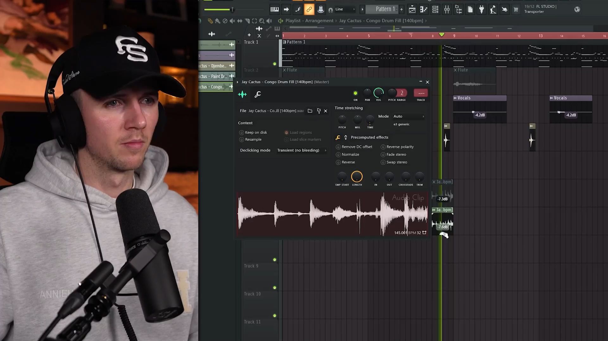Enable Reverse polarity
Screen dimensions: 608x341
click(x=397, y=147)
